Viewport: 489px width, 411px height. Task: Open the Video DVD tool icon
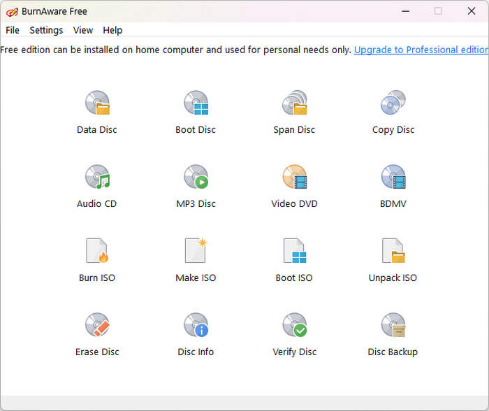coord(295,177)
